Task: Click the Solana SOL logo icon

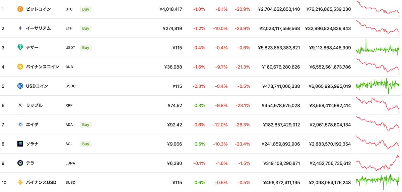Action: click(x=20, y=144)
